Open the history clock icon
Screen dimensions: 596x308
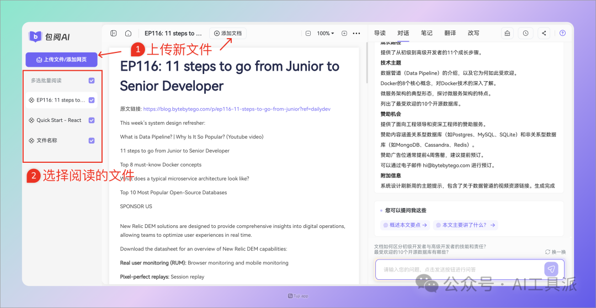pos(525,33)
